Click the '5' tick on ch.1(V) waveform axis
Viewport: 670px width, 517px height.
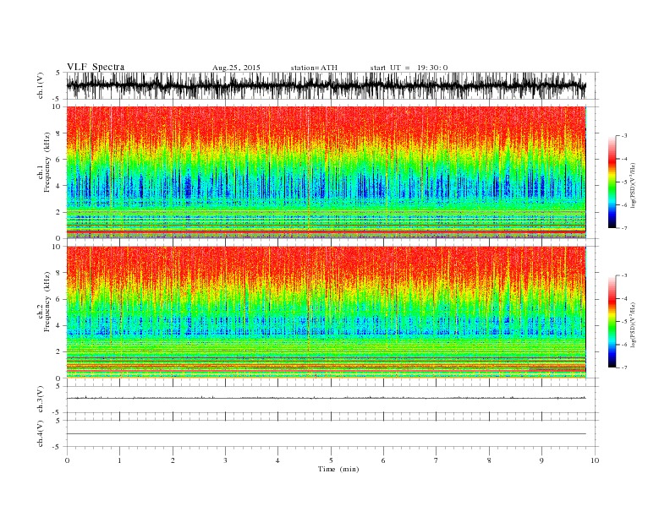click(x=58, y=73)
